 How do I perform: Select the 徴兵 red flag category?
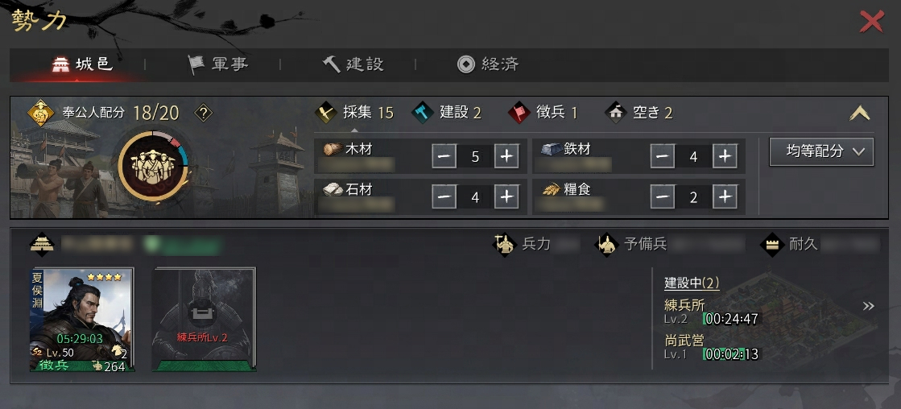[x=542, y=113]
